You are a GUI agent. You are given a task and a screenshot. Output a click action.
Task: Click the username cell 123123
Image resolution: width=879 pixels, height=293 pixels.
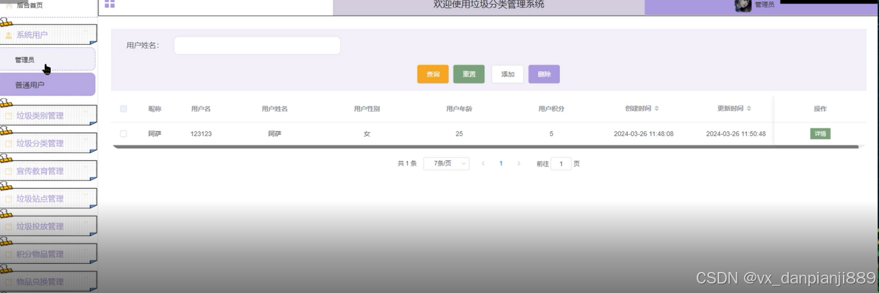pyautogui.click(x=201, y=134)
